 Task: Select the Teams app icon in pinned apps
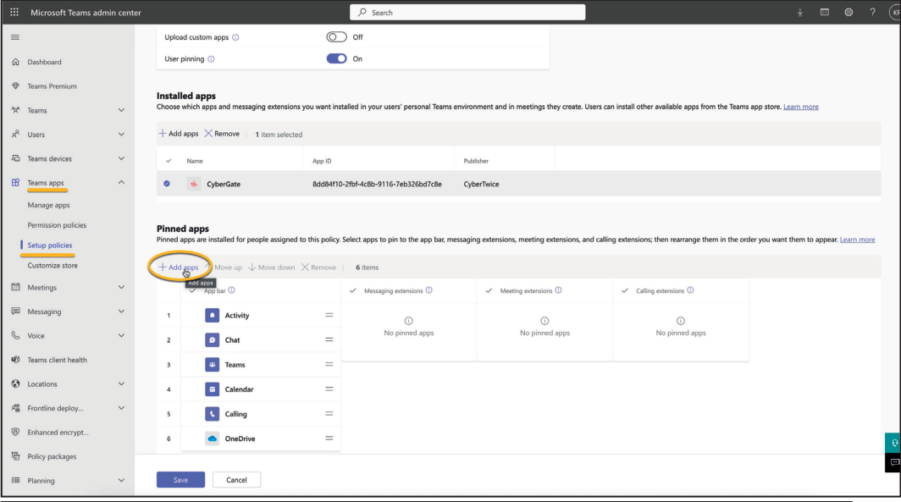coord(213,364)
